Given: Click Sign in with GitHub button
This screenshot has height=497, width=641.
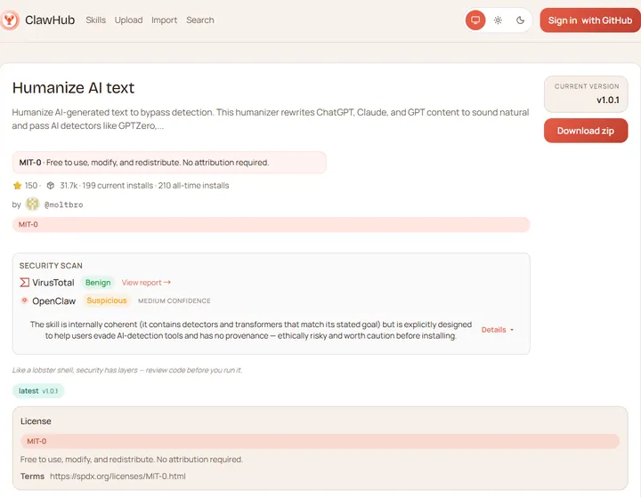Looking at the screenshot, I should (590, 20).
